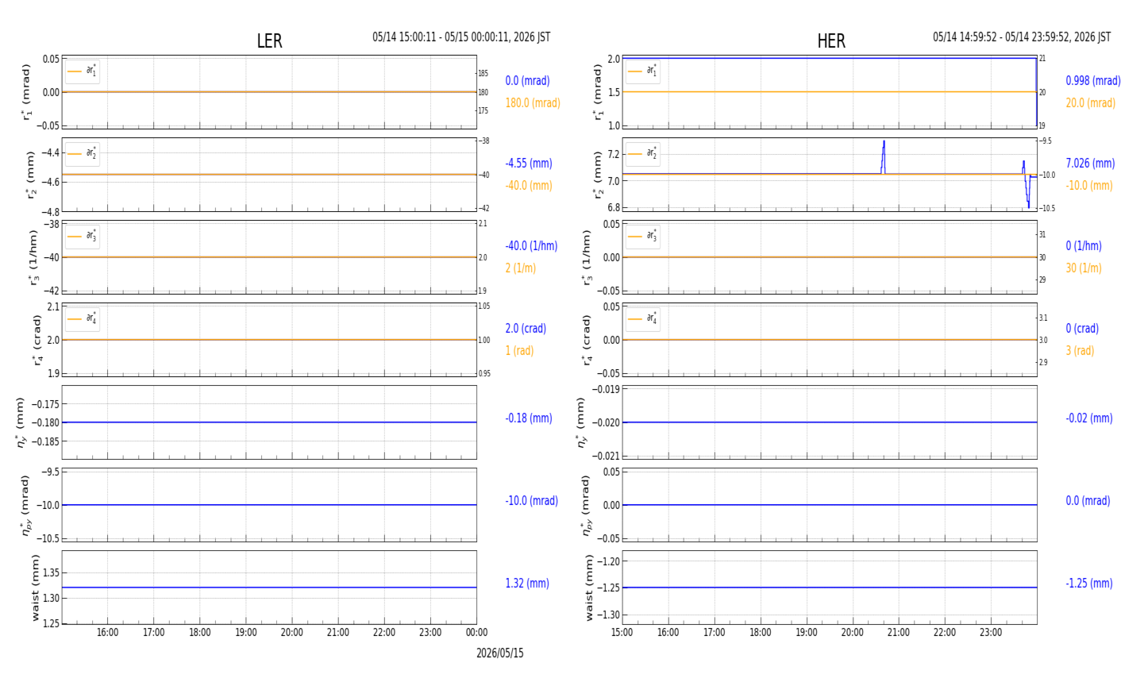Click the r1* (mrad) axis label of LER
This screenshot has height=686, width=1121.
click(x=26, y=92)
